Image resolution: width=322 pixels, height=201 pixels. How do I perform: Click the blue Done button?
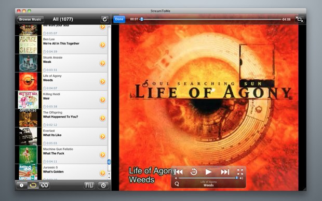[119, 19]
